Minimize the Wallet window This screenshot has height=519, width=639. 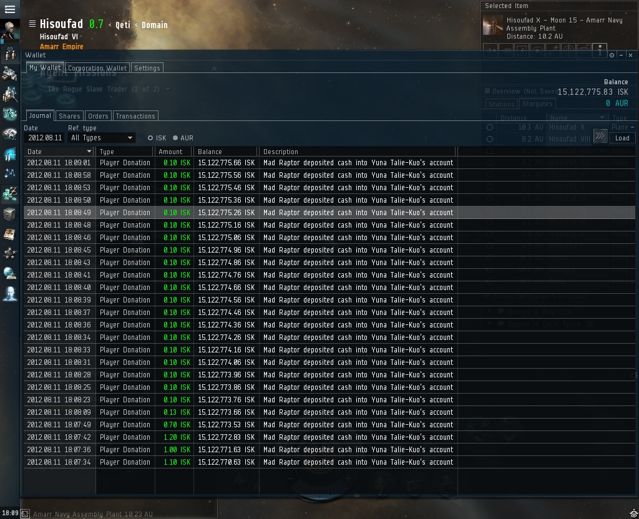pyautogui.click(x=621, y=55)
